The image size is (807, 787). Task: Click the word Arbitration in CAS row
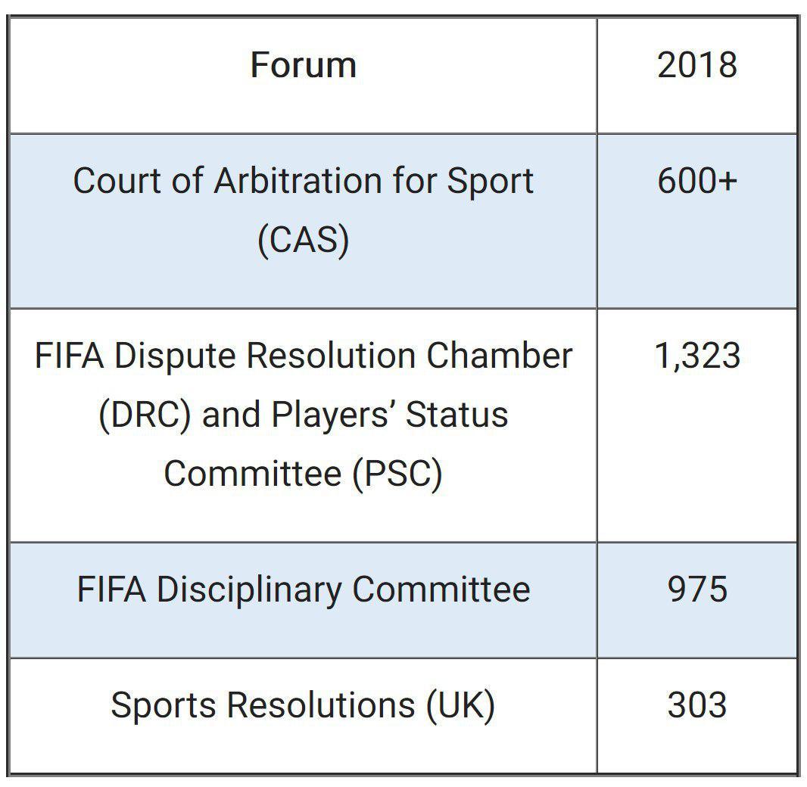click(298, 181)
